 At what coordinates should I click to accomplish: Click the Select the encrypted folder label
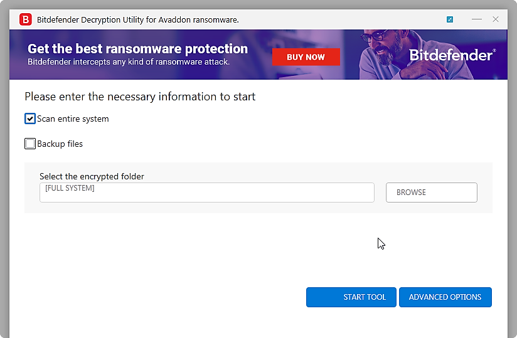pyautogui.click(x=92, y=177)
